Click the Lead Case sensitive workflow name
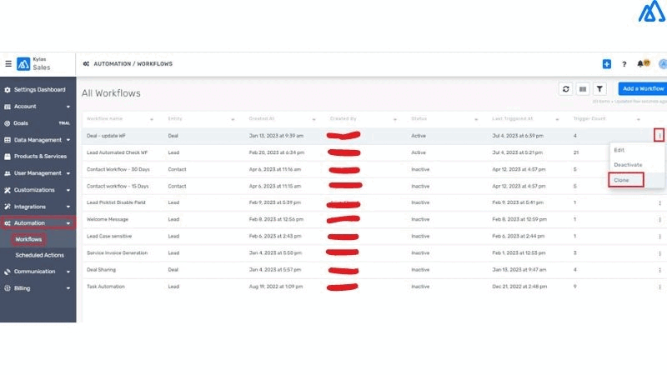The height and width of the screenshot is (375, 667). click(109, 236)
